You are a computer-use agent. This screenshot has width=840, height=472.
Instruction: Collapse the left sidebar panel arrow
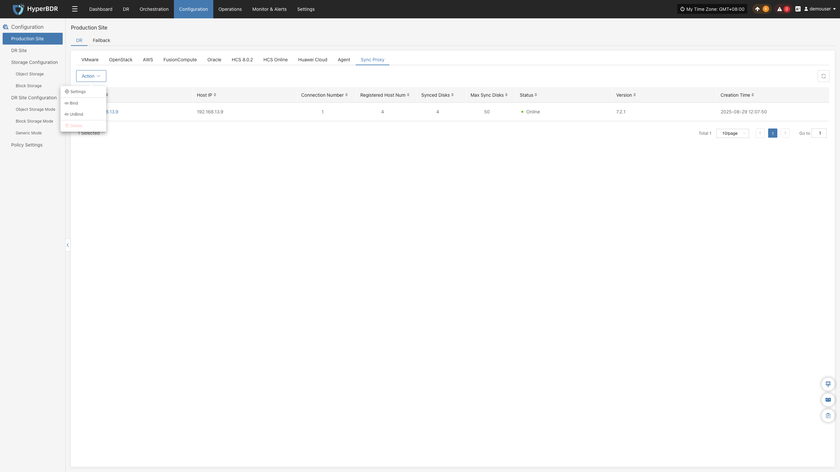(68, 245)
